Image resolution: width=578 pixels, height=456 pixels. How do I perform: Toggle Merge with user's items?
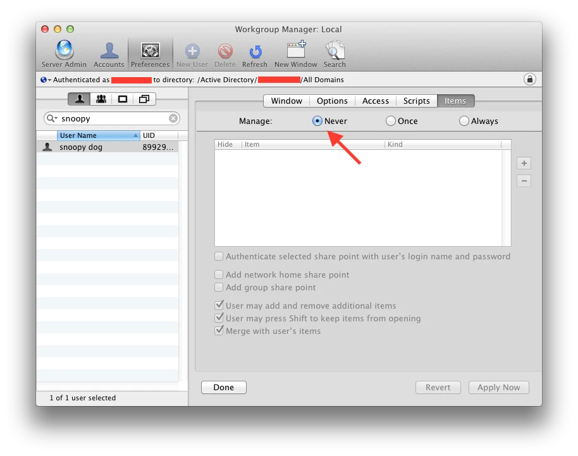(x=219, y=330)
